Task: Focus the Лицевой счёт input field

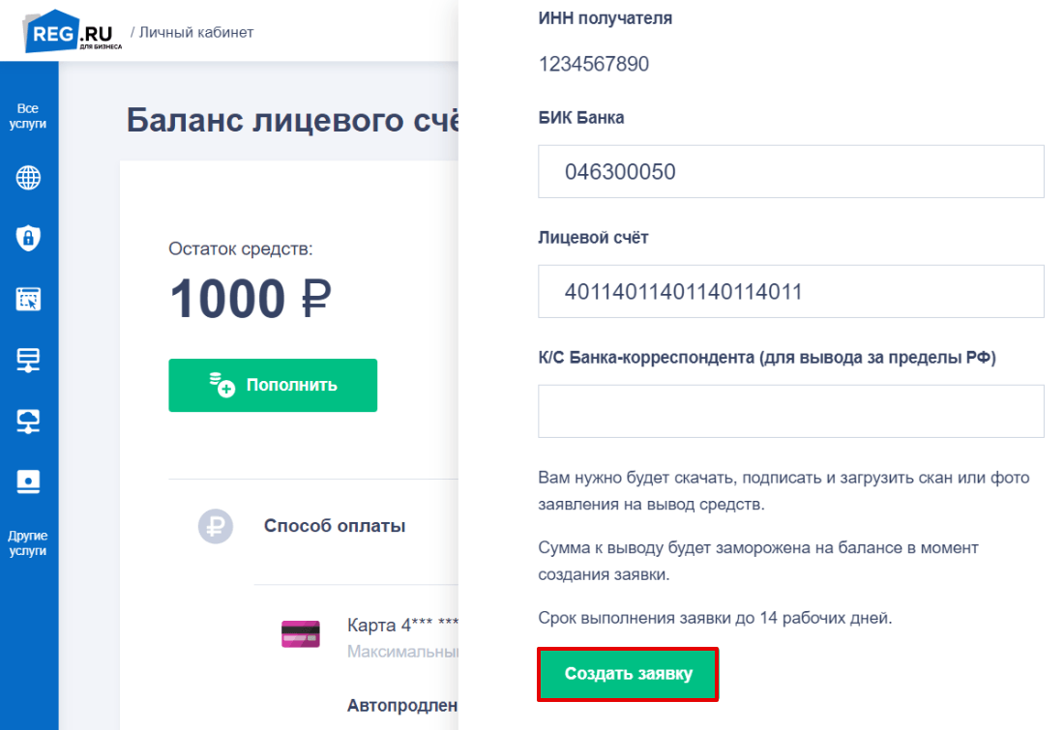Action: 791,292
